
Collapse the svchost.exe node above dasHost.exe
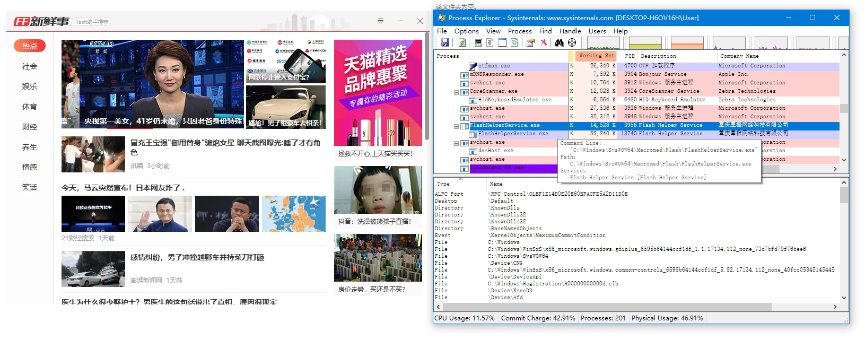point(456,143)
